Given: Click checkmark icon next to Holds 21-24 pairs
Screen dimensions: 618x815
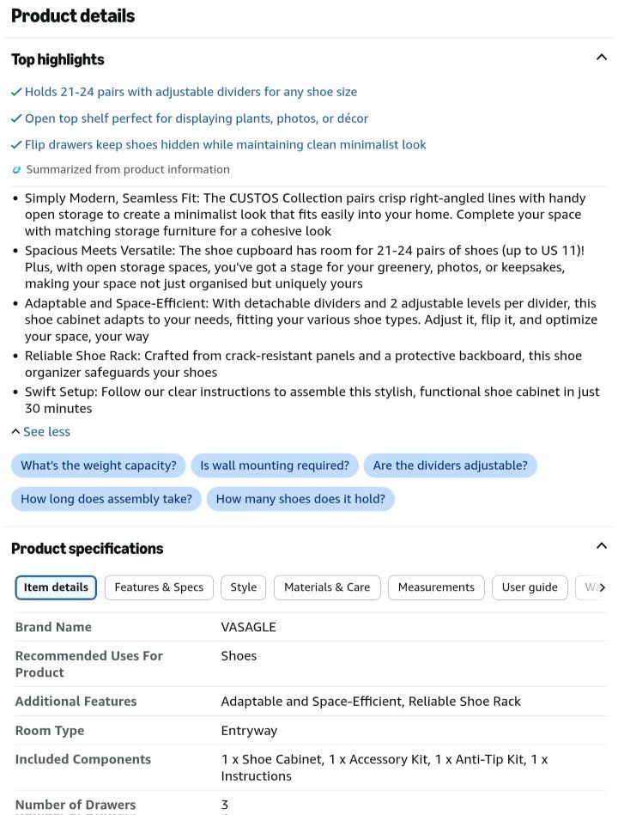Looking at the screenshot, I should tap(16, 92).
